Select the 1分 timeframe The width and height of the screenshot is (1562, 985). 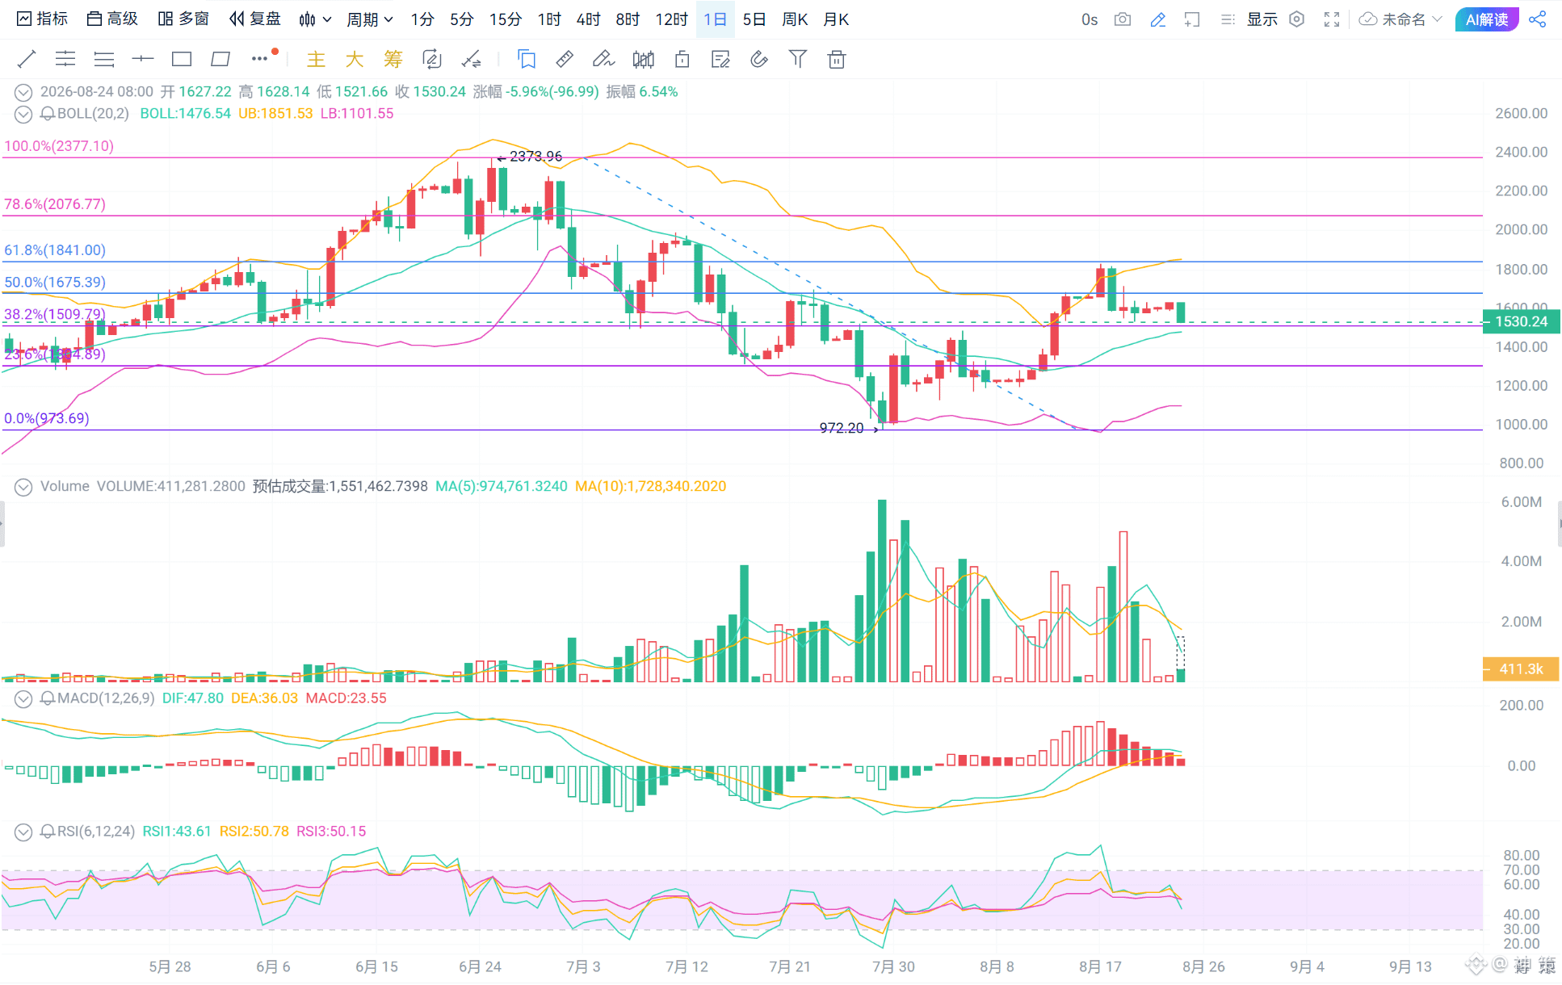(422, 19)
